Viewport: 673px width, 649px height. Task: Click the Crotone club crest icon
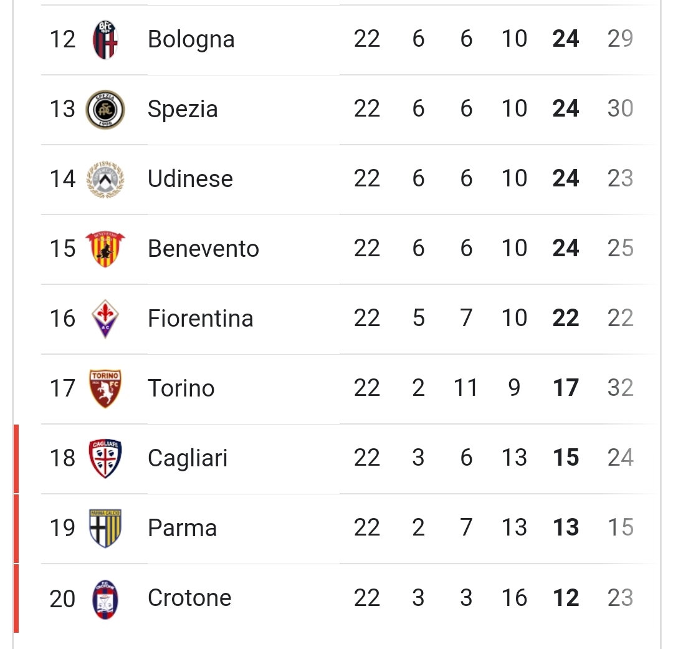coord(105,599)
